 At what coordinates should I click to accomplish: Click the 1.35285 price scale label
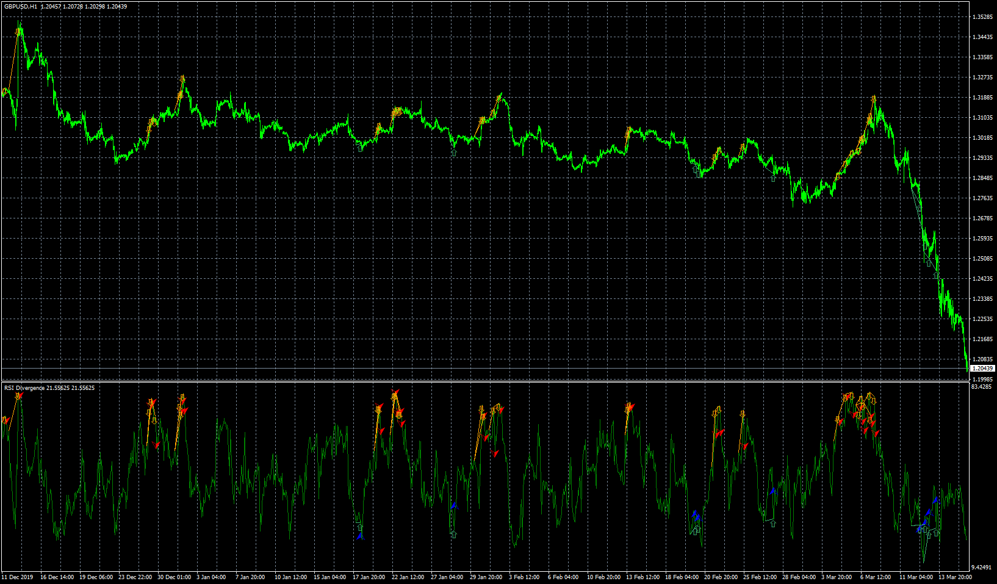tap(982, 17)
